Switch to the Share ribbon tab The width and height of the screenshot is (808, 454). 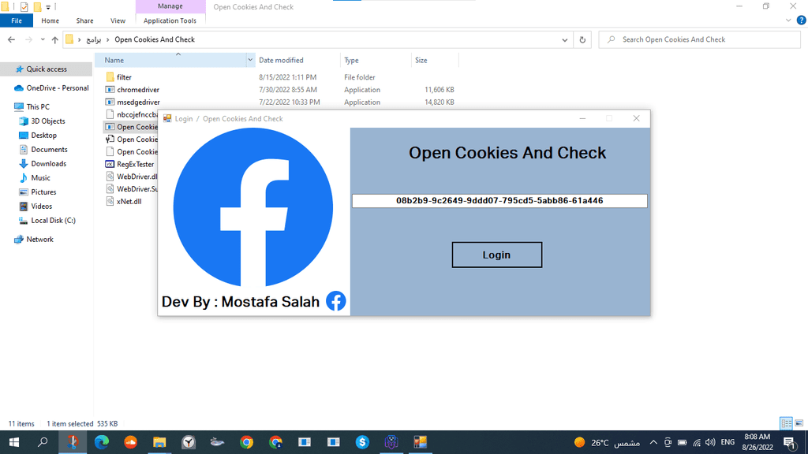click(84, 20)
